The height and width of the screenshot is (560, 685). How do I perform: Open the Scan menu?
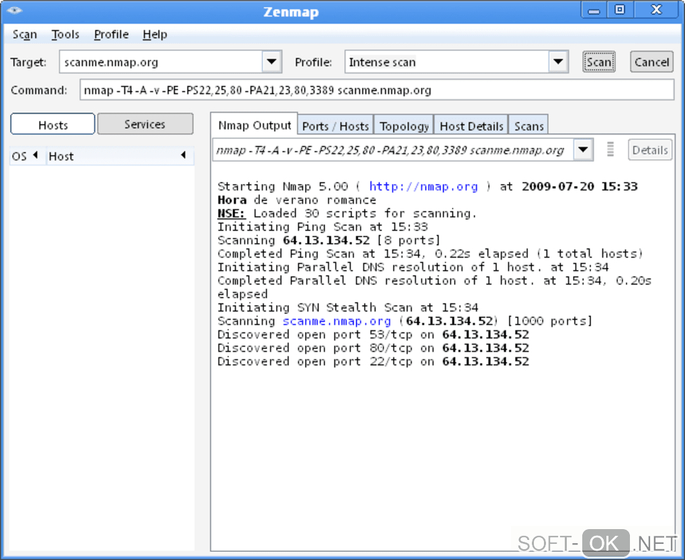coord(24,34)
